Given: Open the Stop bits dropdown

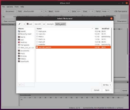Looking at the screenshot, I should click(91, 11).
